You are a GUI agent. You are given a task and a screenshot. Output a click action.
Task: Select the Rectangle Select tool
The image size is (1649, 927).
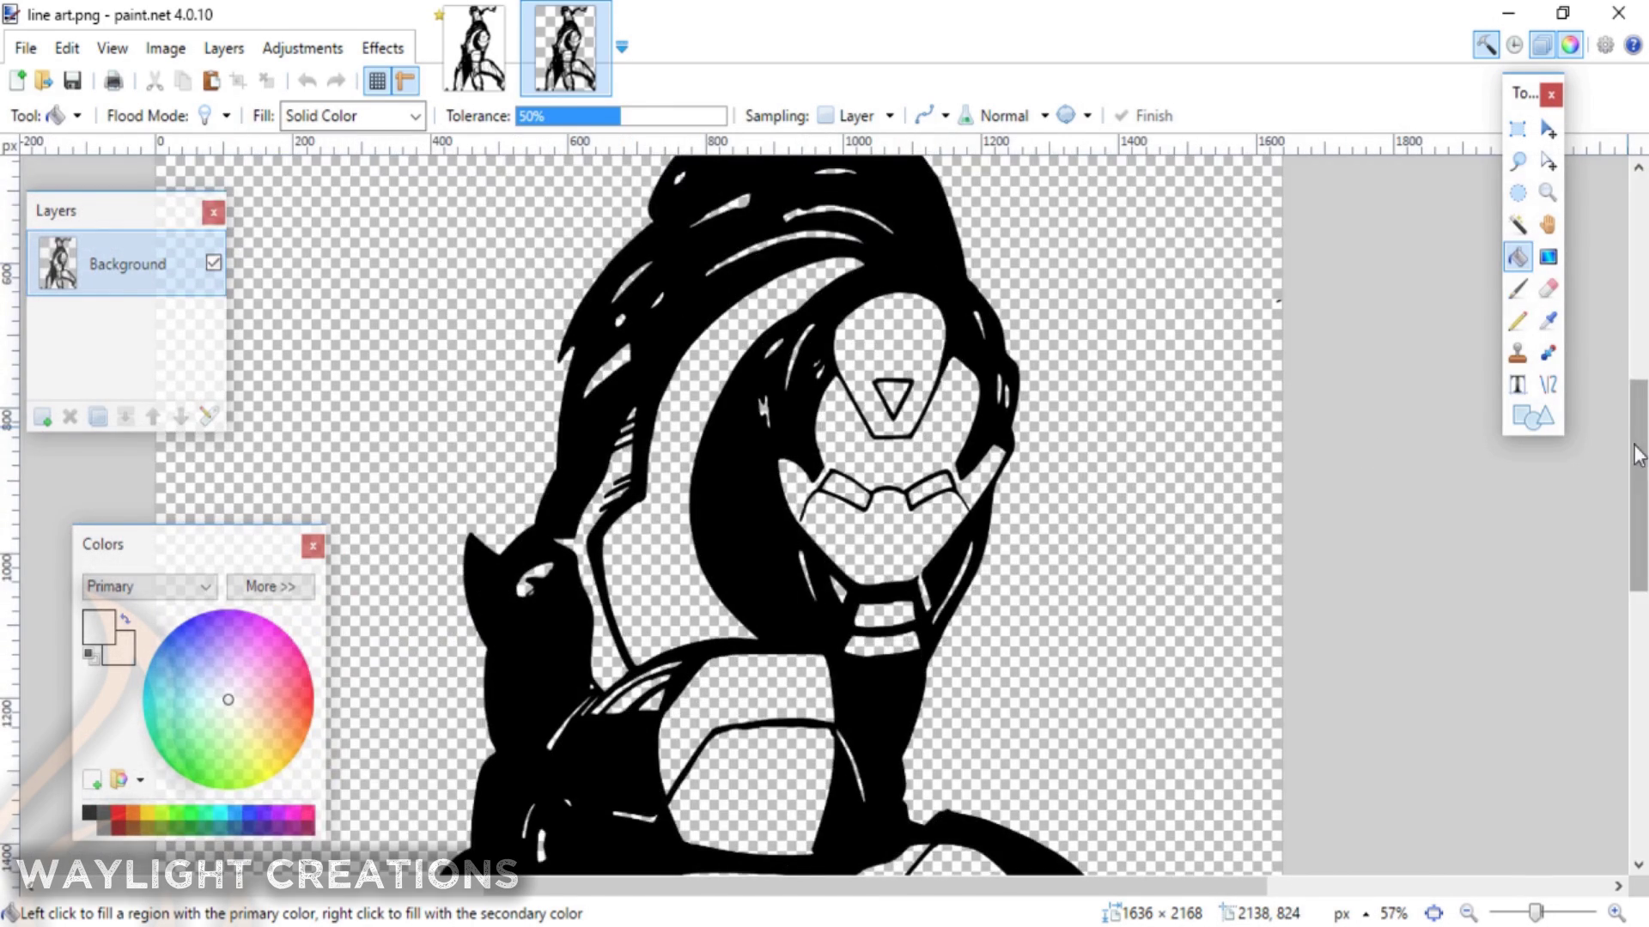[1518, 129]
